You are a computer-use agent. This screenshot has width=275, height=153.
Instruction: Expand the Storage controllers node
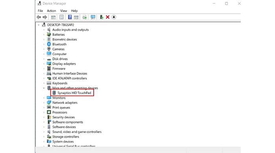click(44, 136)
